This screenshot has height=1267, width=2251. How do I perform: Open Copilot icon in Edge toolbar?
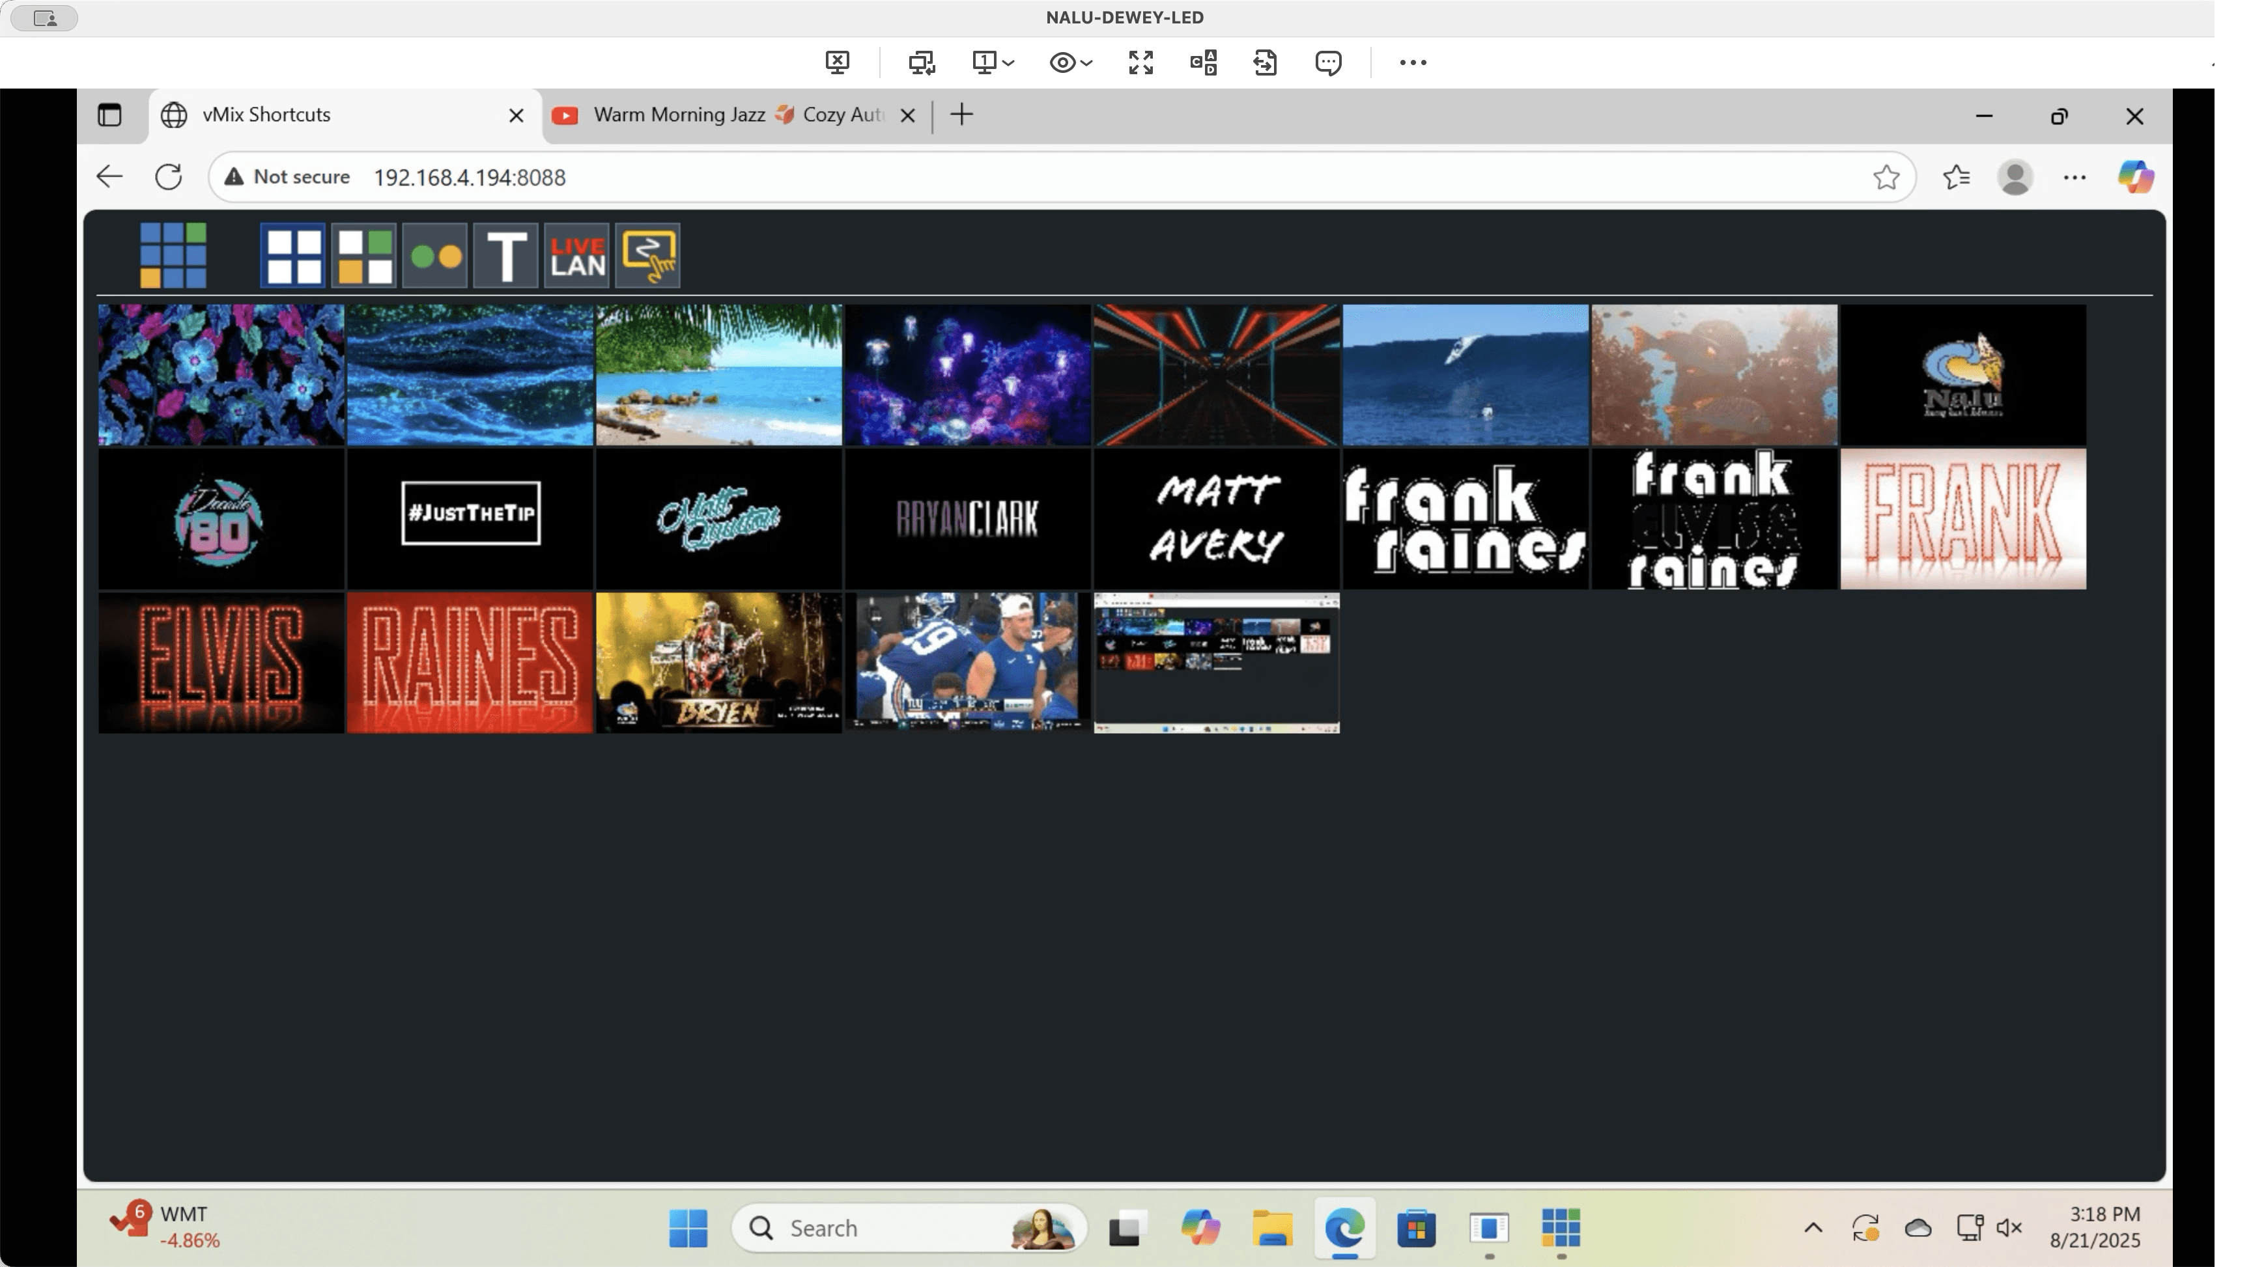tap(2135, 177)
